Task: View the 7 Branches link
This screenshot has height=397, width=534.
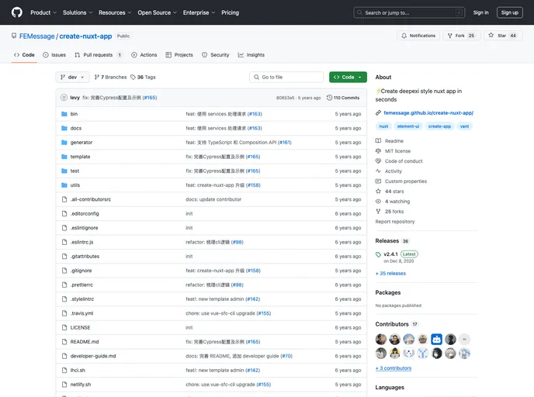Action: coord(110,78)
